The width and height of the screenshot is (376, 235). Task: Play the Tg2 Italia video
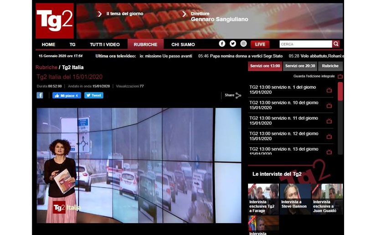coord(139,165)
